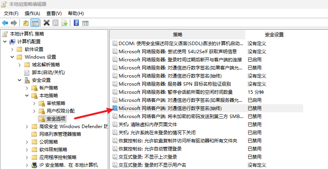Expand the 软件限制策略 node

[27, 150]
